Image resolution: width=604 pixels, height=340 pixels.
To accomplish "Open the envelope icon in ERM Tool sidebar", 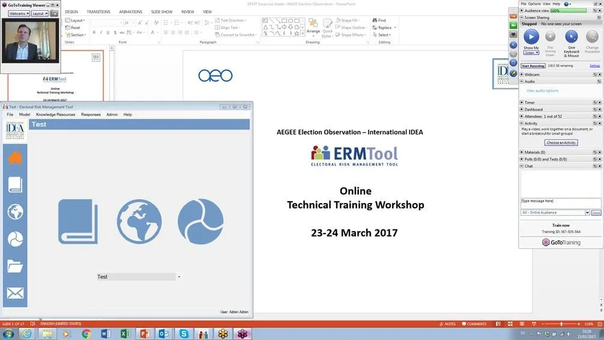I will 15,293.
